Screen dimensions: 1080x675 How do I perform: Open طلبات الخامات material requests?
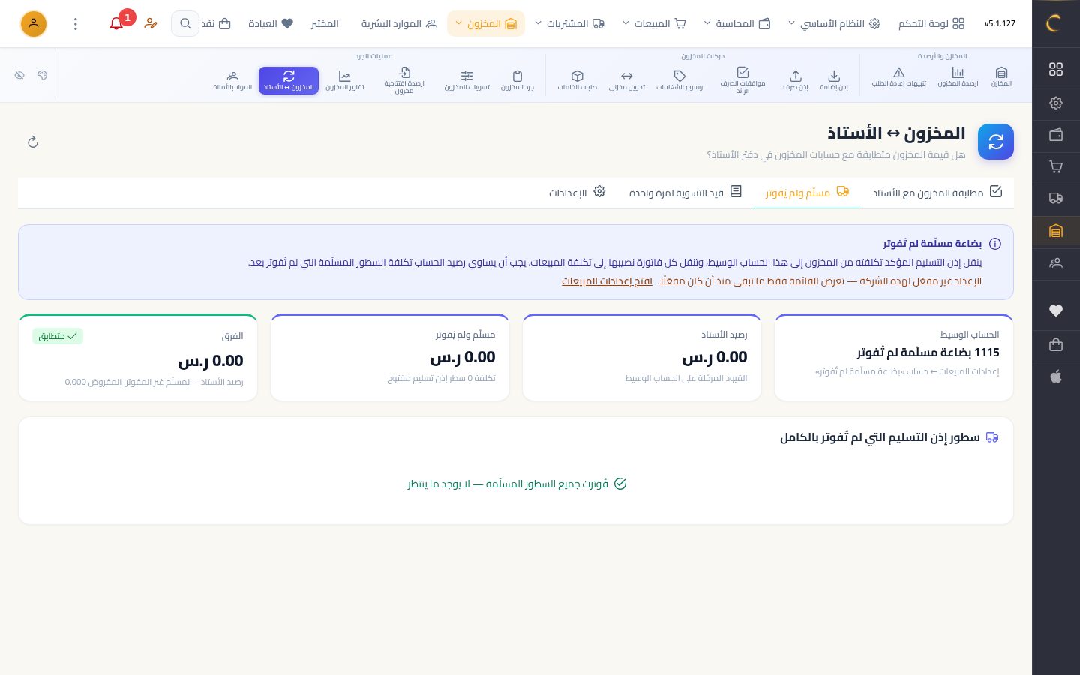[x=577, y=79]
